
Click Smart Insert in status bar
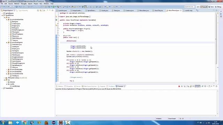172,119
